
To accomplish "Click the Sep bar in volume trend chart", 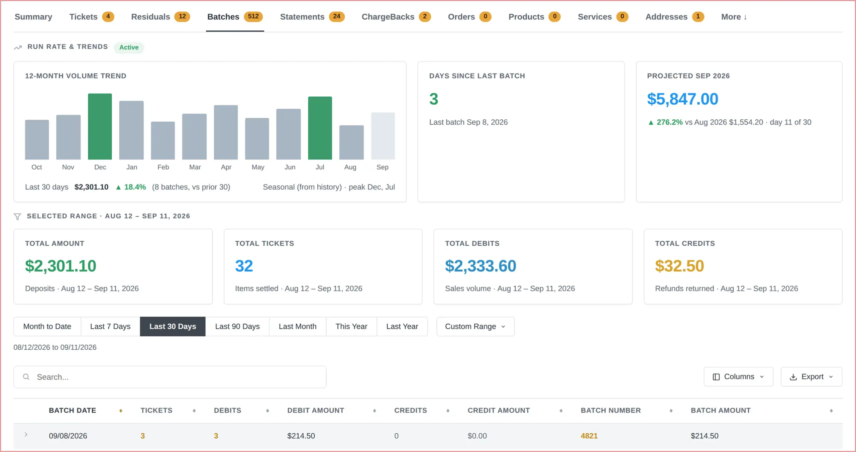I will 383,136.
